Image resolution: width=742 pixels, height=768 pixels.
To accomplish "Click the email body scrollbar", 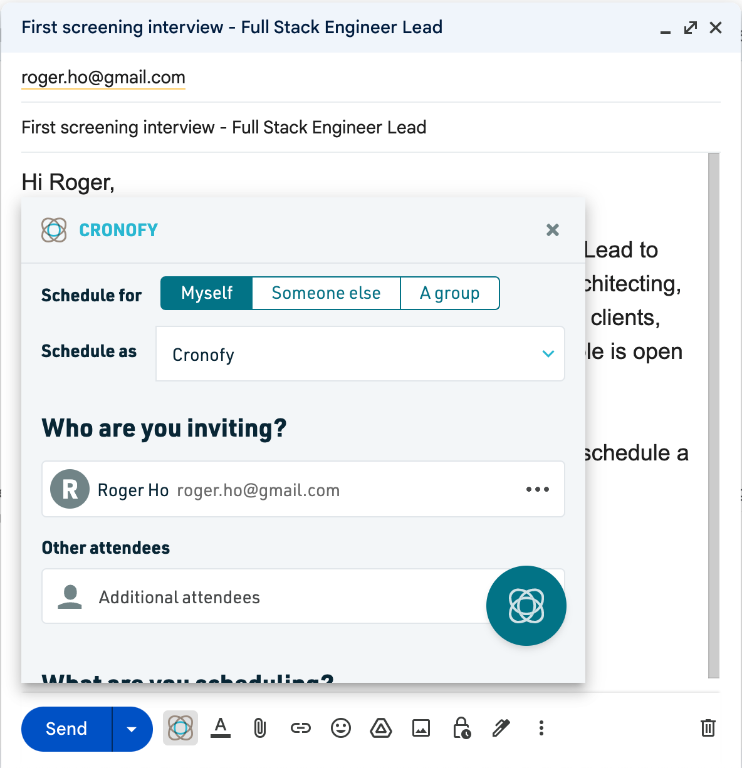I will pyautogui.click(x=714, y=415).
